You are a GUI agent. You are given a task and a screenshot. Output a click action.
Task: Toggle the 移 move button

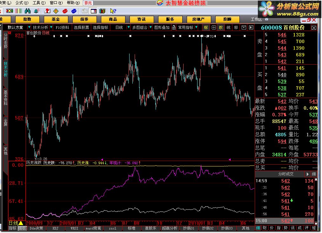pos(236,28)
